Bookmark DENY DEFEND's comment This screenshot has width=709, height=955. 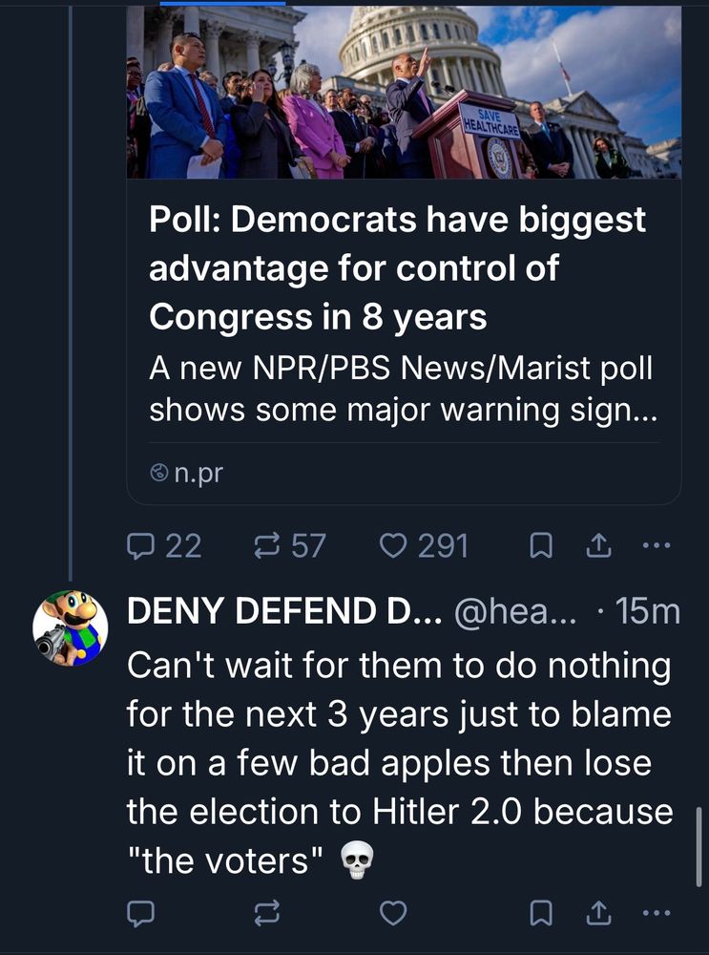(x=541, y=914)
